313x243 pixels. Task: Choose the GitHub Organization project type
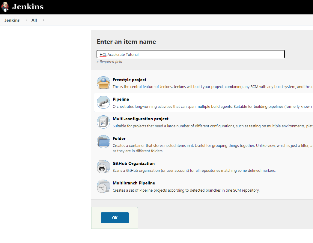pos(133,163)
